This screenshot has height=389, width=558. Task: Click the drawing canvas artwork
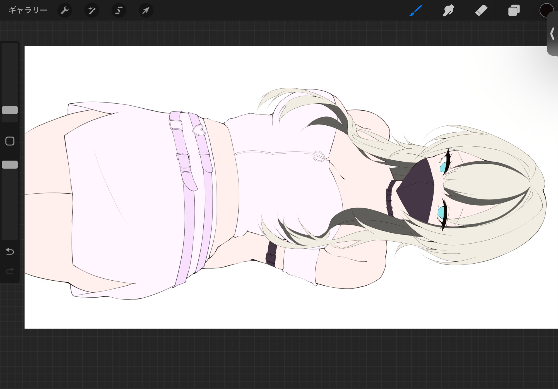pos(291,187)
